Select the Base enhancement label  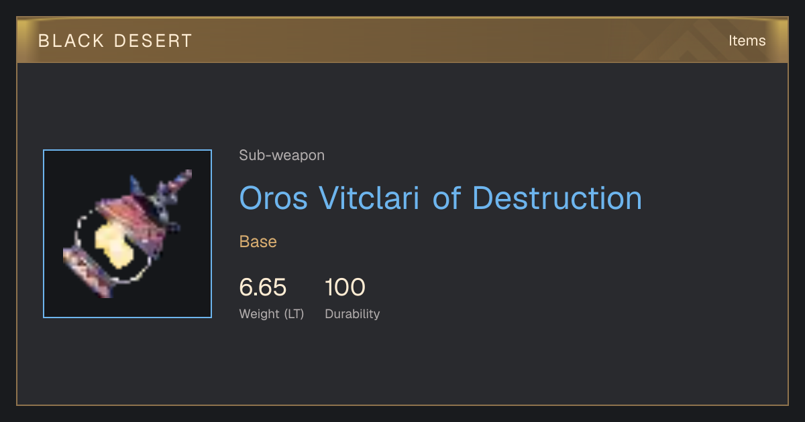258,242
